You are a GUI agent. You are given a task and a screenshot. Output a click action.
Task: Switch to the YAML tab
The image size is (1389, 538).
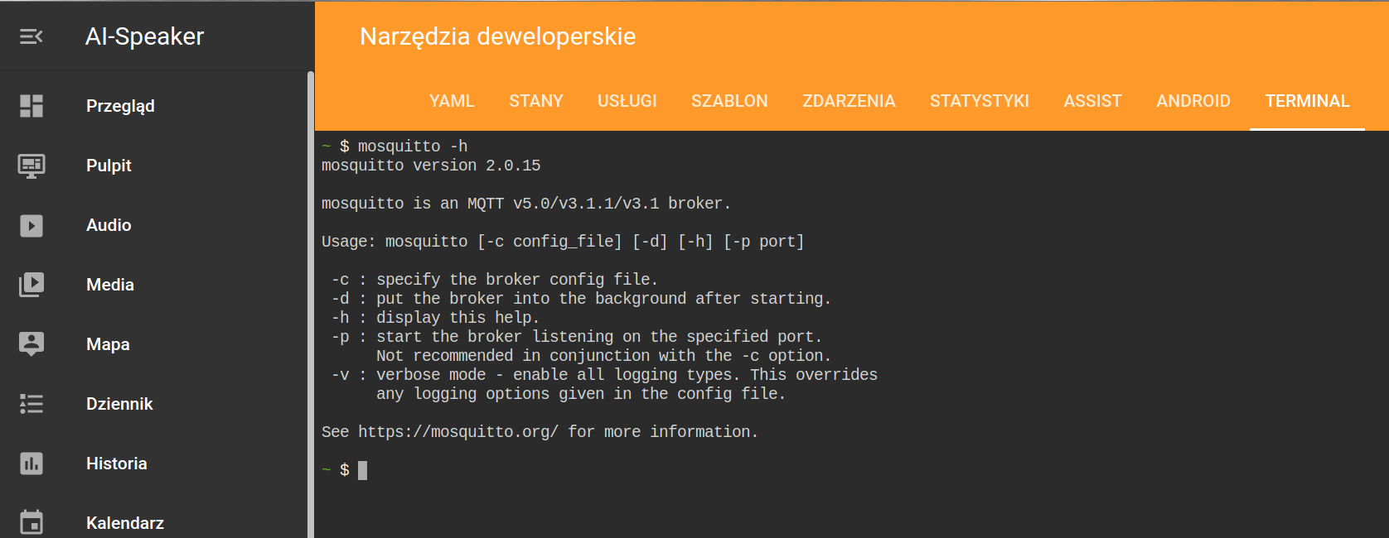[452, 101]
